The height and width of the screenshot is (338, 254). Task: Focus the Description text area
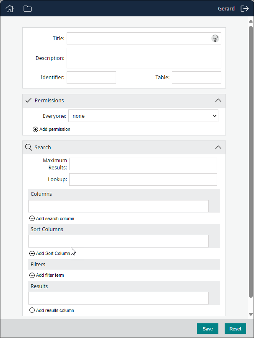coord(144,58)
